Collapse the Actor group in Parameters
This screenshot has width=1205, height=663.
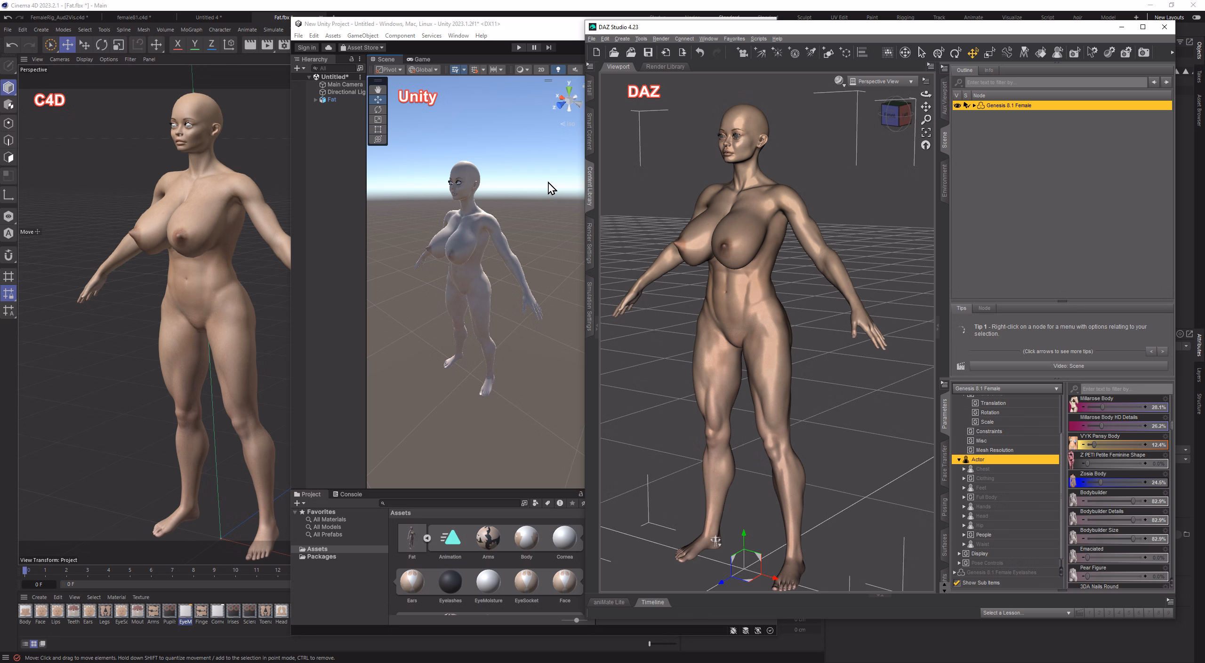959,460
